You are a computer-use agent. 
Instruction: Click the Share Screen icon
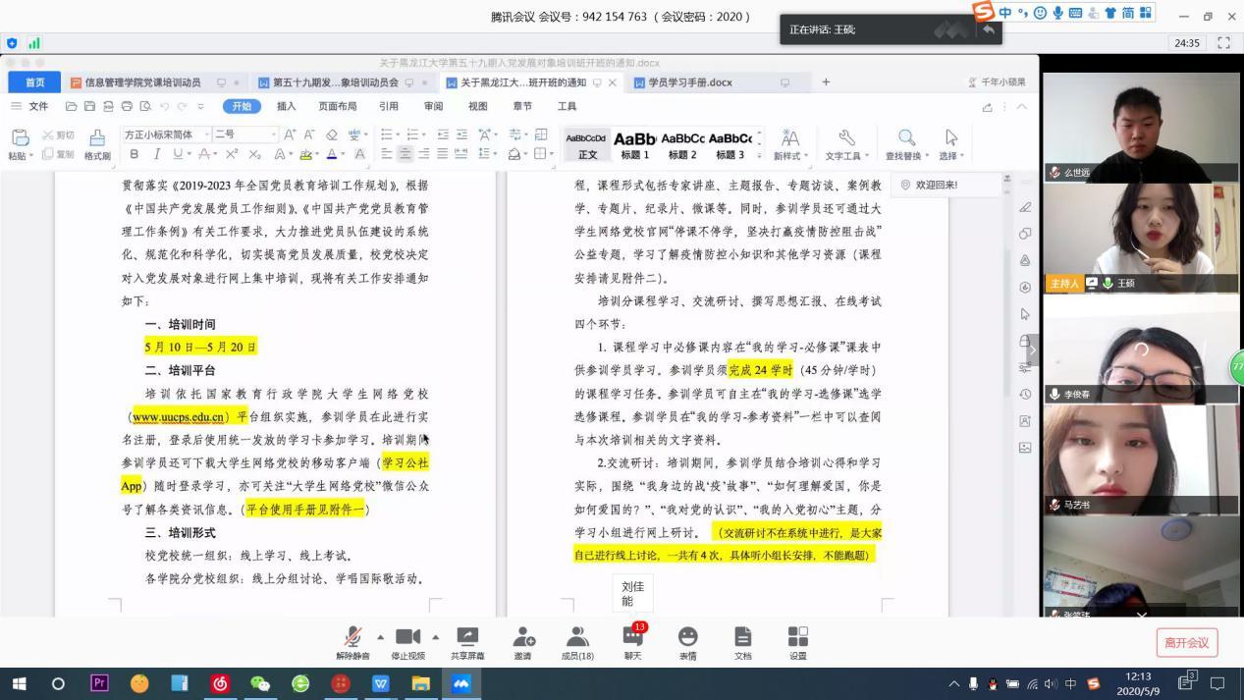pos(466,639)
